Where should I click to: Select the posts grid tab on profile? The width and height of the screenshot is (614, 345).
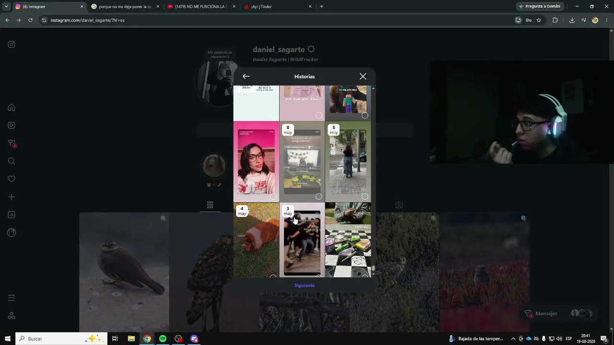(210, 205)
